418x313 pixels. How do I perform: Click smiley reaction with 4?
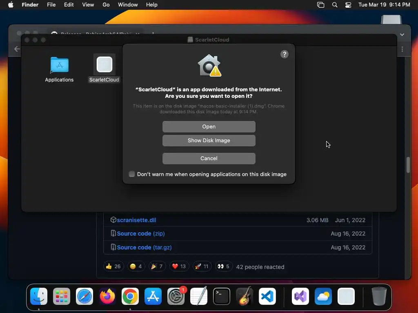(136, 267)
